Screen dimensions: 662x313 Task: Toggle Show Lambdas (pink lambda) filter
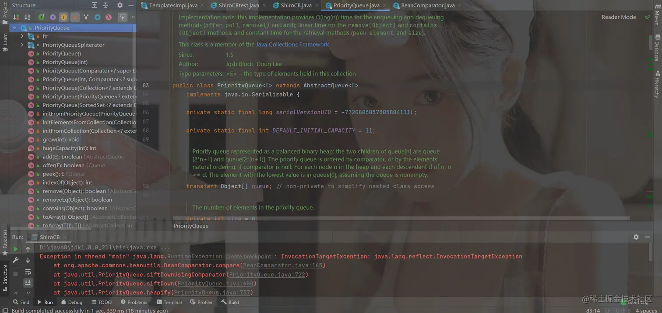coord(108,17)
